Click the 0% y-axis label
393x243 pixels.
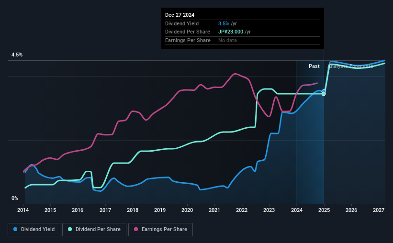click(15, 199)
